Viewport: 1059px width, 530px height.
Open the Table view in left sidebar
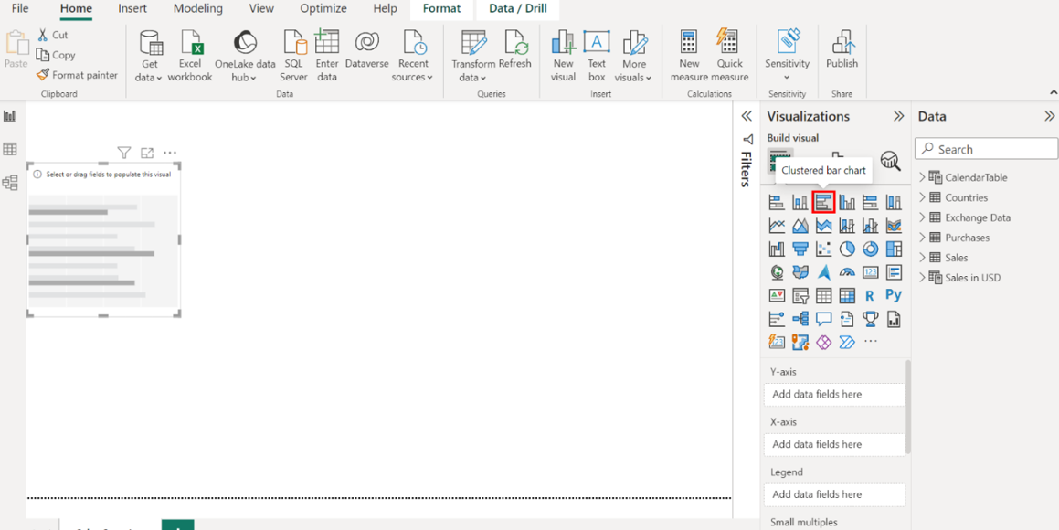(x=10, y=150)
